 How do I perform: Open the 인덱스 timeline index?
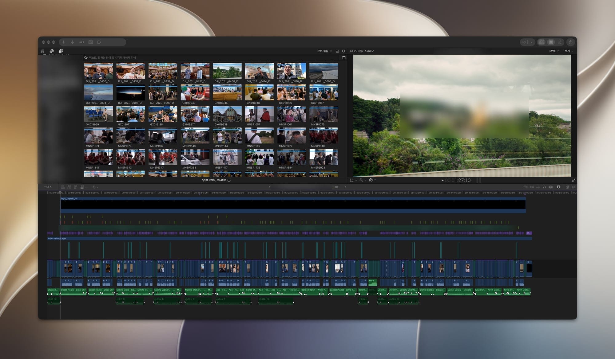coord(48,187)
